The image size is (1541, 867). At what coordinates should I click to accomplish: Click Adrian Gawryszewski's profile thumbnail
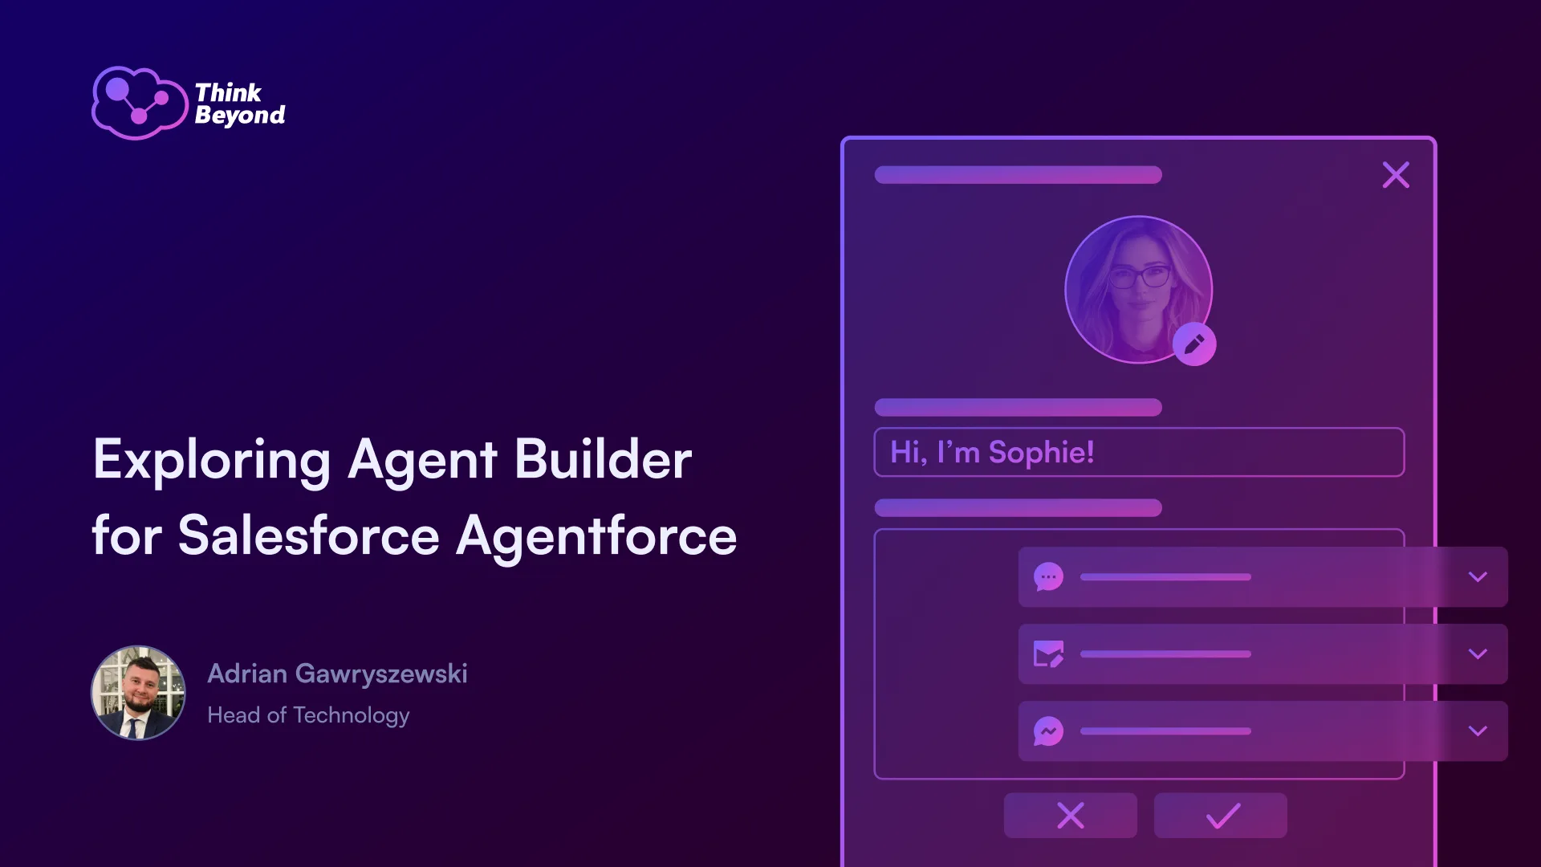(136, 694)
